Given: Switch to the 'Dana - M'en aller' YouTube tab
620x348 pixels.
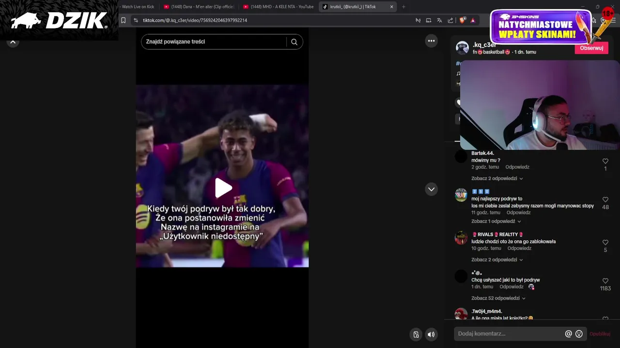Looking at the screenshot, I should coord(199,7).
